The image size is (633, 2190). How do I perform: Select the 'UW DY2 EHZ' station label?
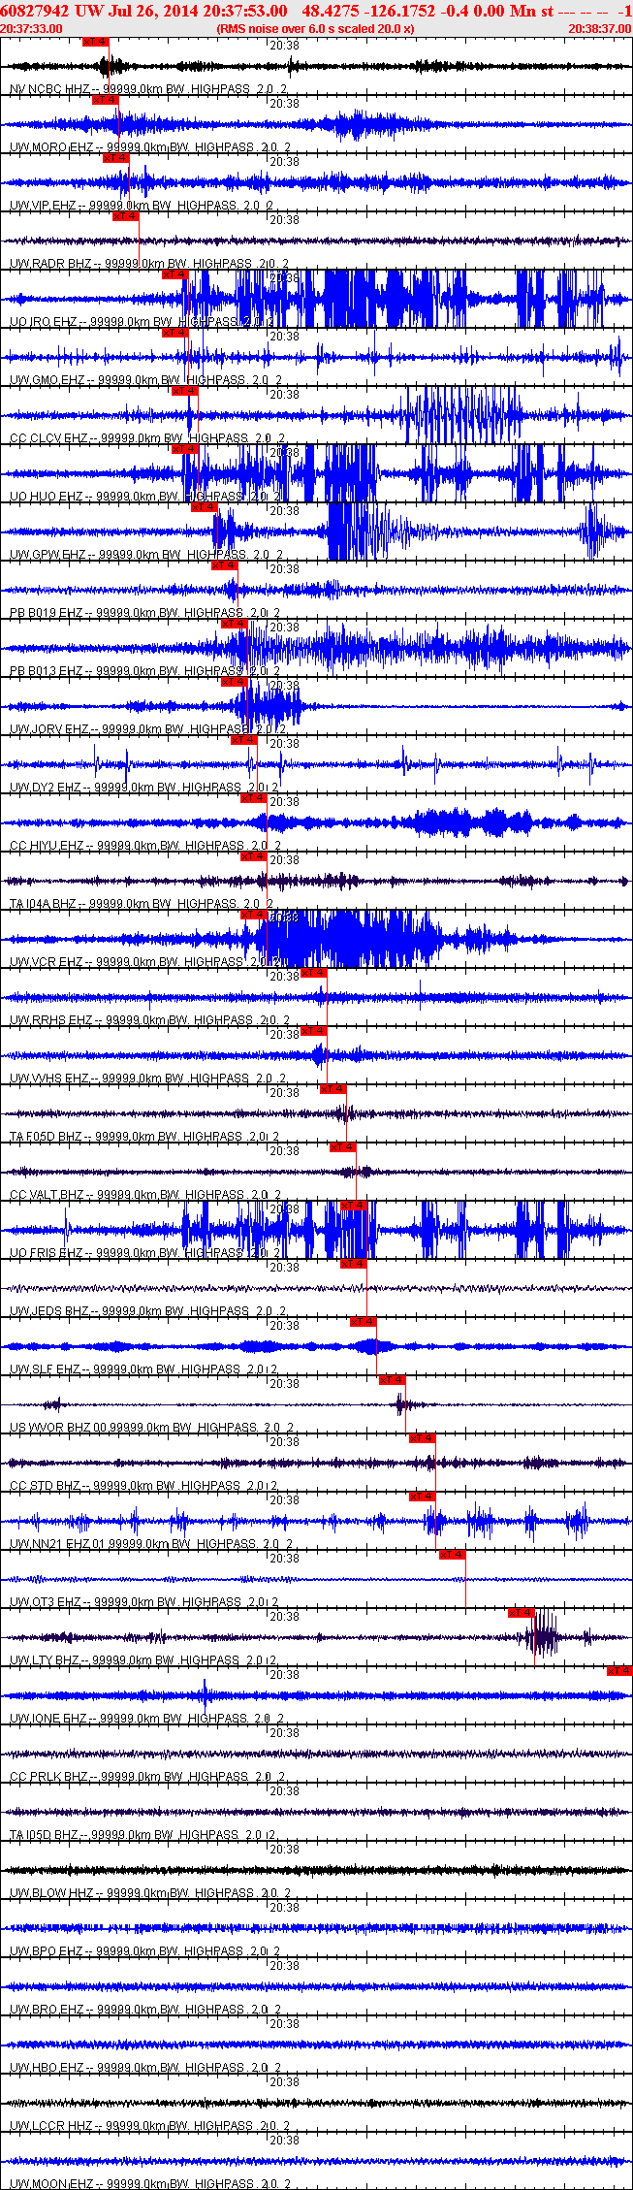point(46,788)
